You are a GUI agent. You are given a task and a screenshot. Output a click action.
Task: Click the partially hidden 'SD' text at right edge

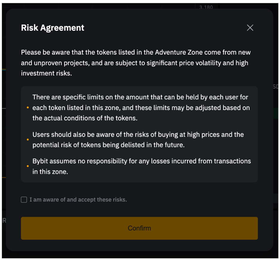[x=275, y=87]
